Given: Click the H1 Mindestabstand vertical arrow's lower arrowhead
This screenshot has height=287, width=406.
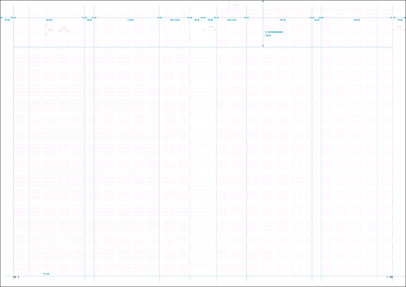Looking at the screenshot, I should click(x=263, y=46).
